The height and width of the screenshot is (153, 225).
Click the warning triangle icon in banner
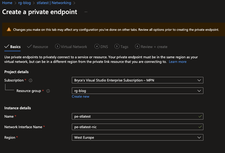coord(9,29)
